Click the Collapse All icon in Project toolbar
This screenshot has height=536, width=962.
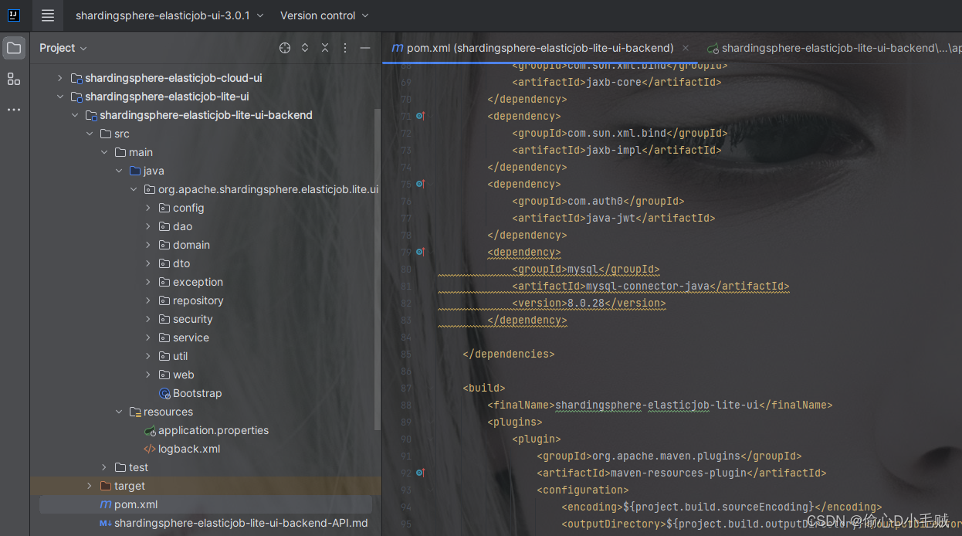click(x=325, y=48)
